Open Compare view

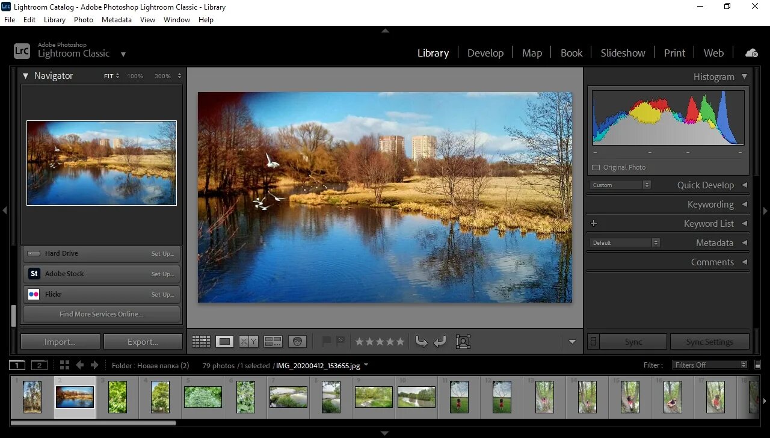pos(248,341)
